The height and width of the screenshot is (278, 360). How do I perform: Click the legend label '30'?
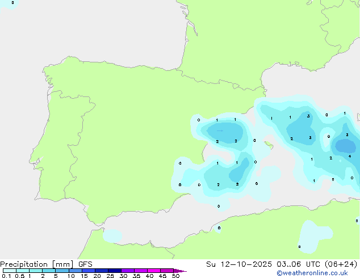123,276
